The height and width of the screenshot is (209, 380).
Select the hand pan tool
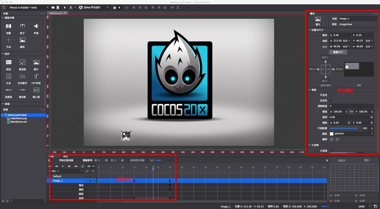tap(115, 8)
